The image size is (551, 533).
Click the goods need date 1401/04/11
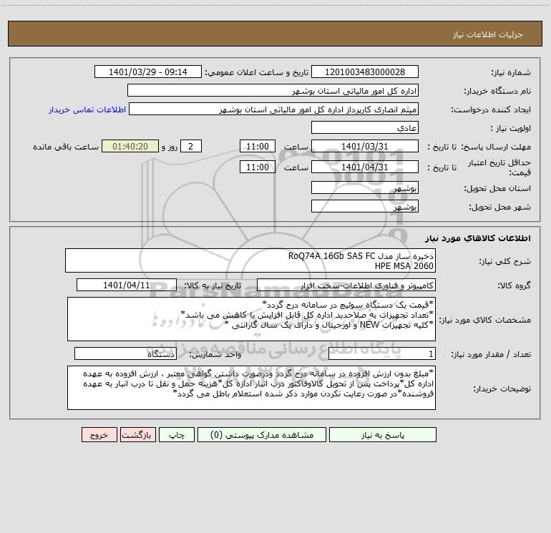click(x=127, y=285)
